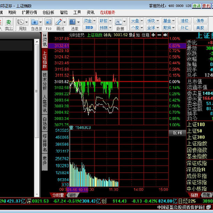
Task: Open the vertical 更多 tab
Action: pyautogui.click(x=45, y=162)
